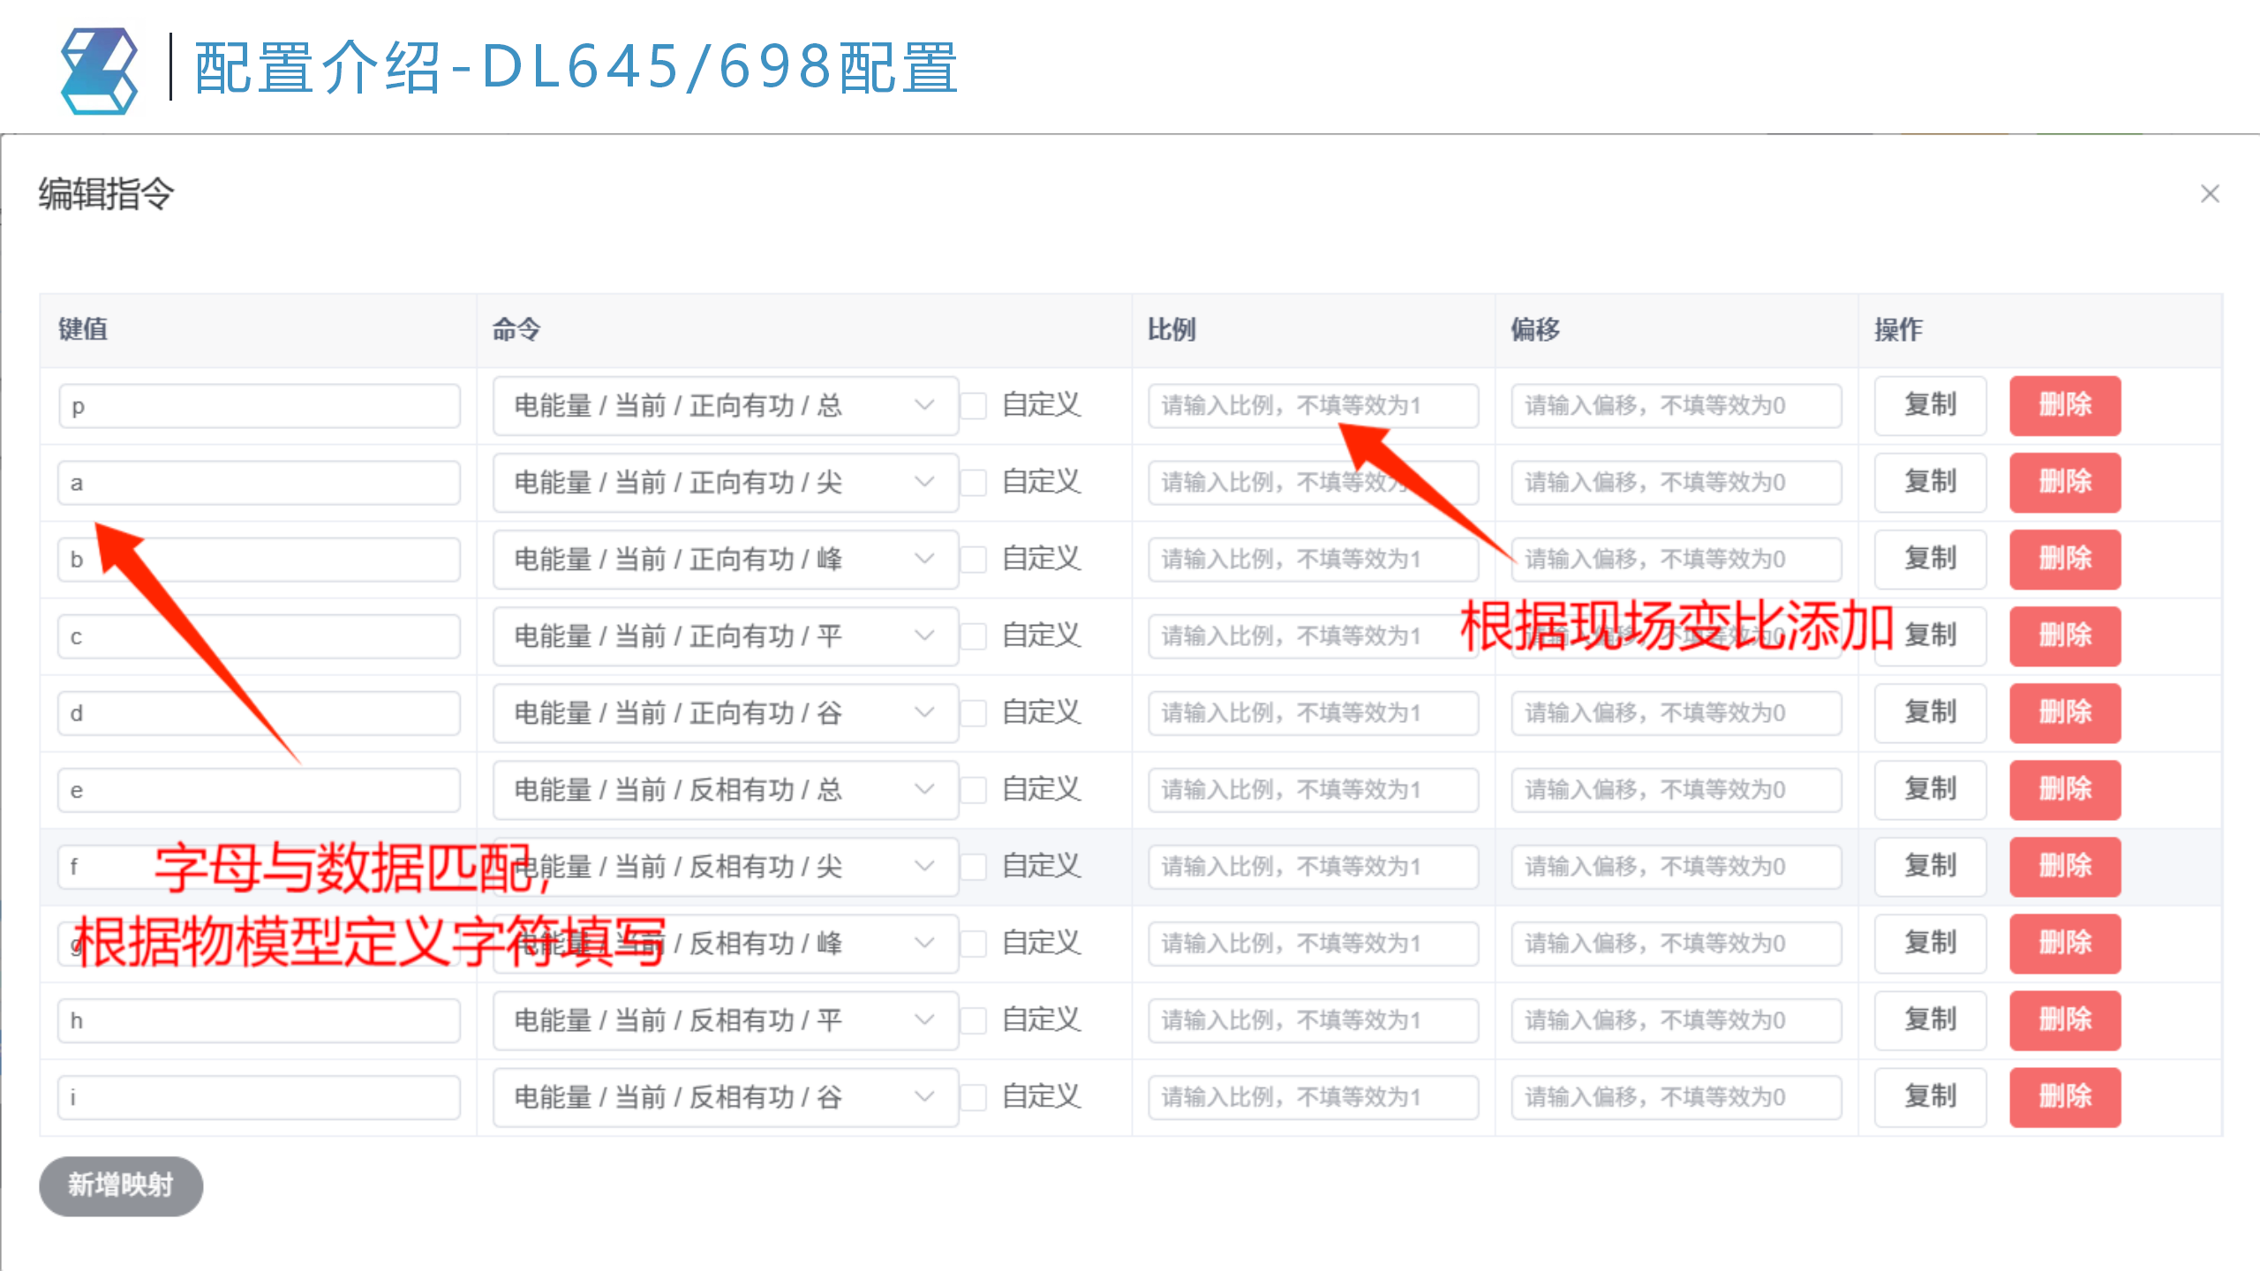
Task: Click the 新增映射 button at bottom
Action: (119, 1186)
